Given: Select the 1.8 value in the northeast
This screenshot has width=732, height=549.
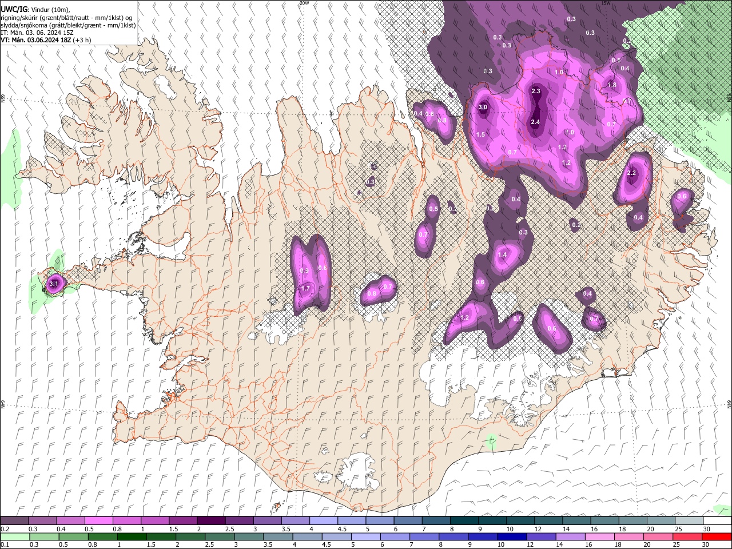Looking at the screenshot, I should click(x=612, y=85).
